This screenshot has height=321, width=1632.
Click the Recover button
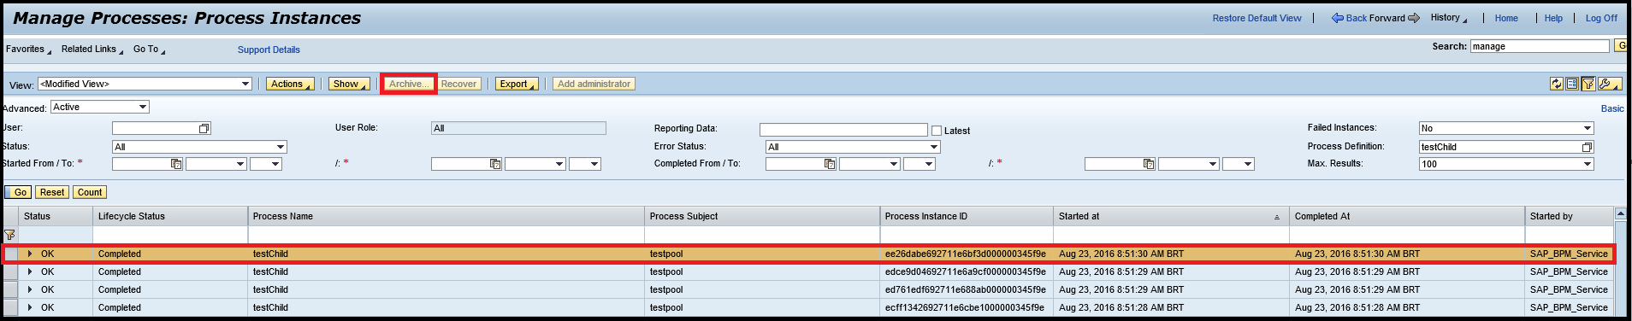(x=459, y=84)
